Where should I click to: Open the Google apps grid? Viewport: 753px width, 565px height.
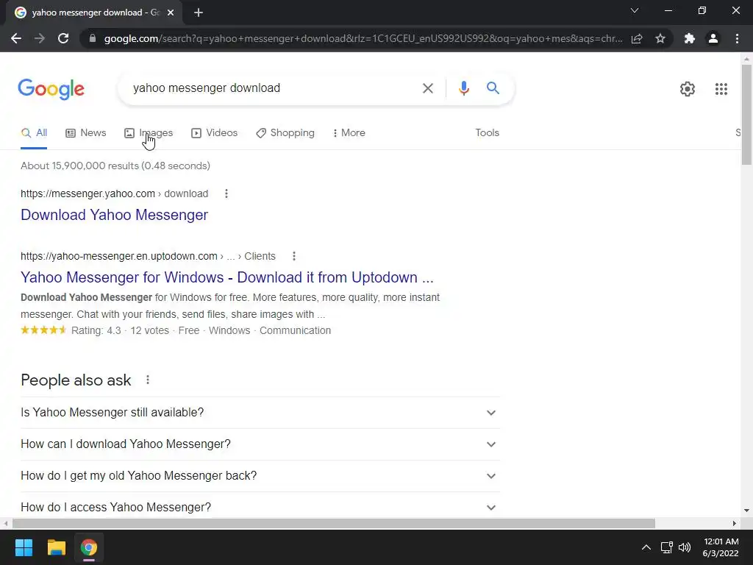(721, 89)
